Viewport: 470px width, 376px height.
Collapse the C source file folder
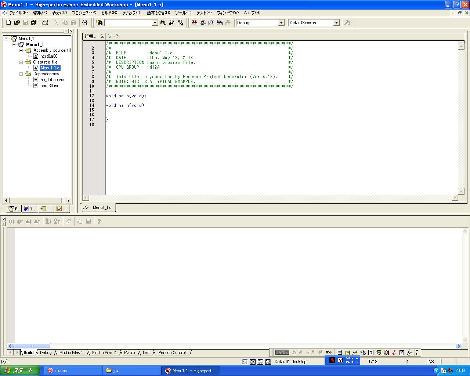[x=21, y=62]
